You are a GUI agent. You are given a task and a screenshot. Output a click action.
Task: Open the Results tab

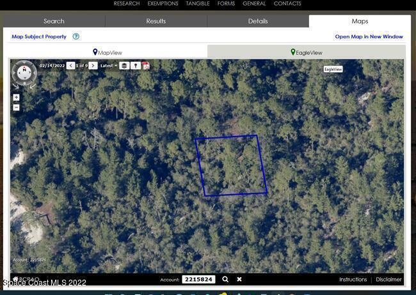pos(156,21)
